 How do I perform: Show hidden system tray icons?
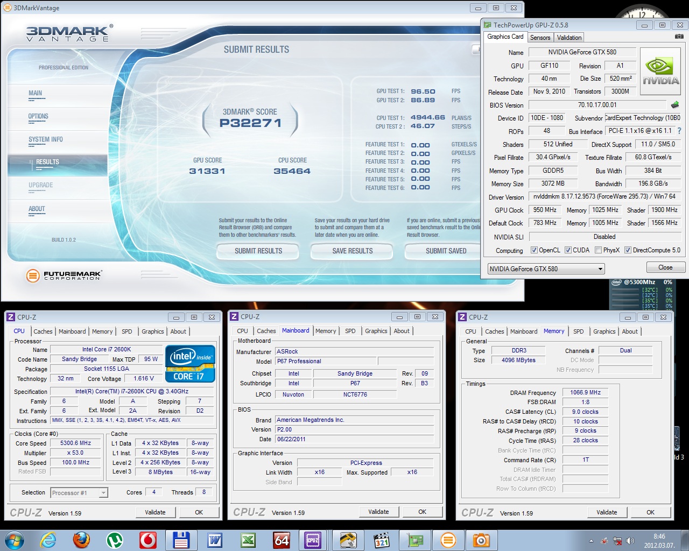coord(591,541)
